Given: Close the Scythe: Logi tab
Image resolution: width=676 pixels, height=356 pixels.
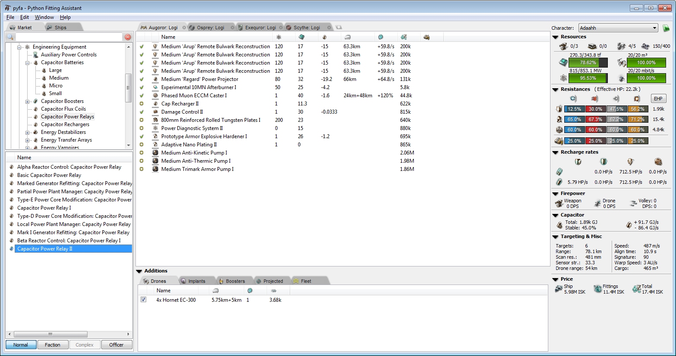Looking at the screenshot, I should point(329,28).
